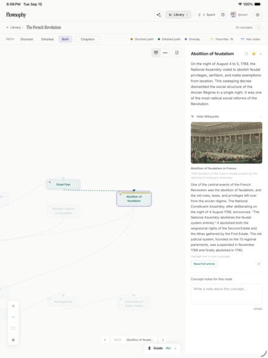Click the 33 concepts count
The width and height of the screenshot is (268, 358).
click(x=244, y=27)
